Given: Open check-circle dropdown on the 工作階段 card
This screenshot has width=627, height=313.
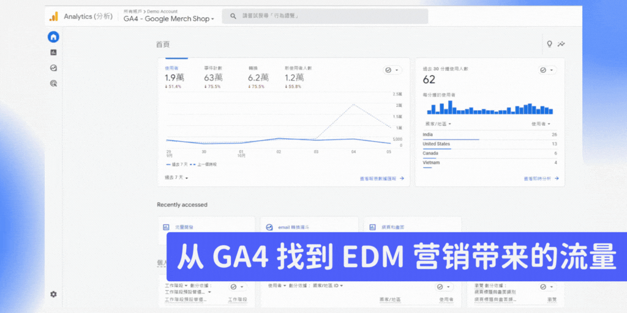Looking at the screenshot, I should pos(238,287).
